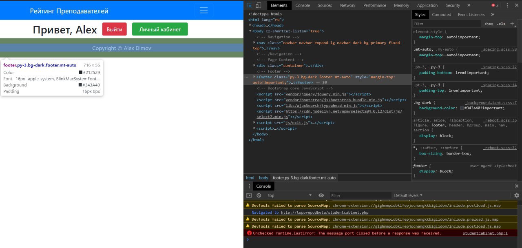Expand the div container element
522x248 pixels.
[x=255, y=65]
